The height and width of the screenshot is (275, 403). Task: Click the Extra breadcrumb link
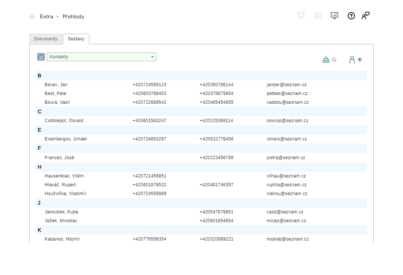pos(47,16)
